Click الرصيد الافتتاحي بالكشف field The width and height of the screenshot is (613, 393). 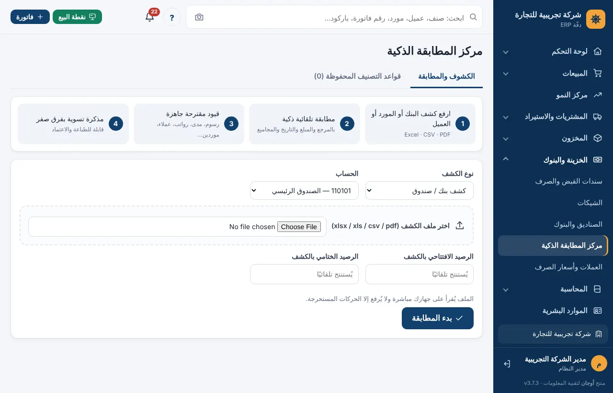coord(420,274)
